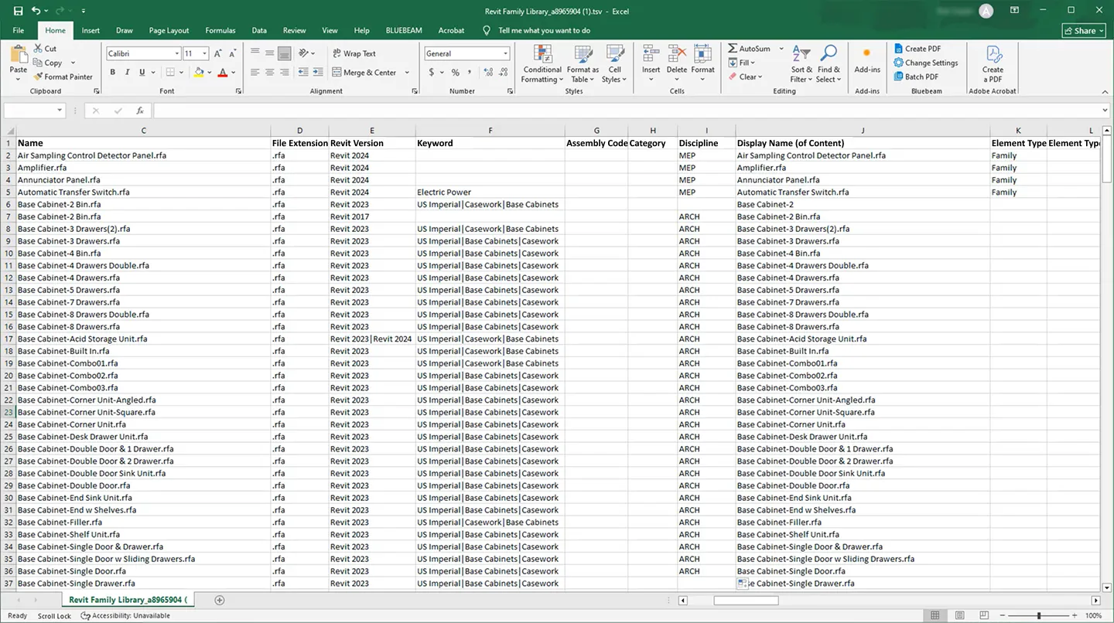Switch to Normal view in status bar
The width and height of the screenshot is (1114, 623).
935,615
